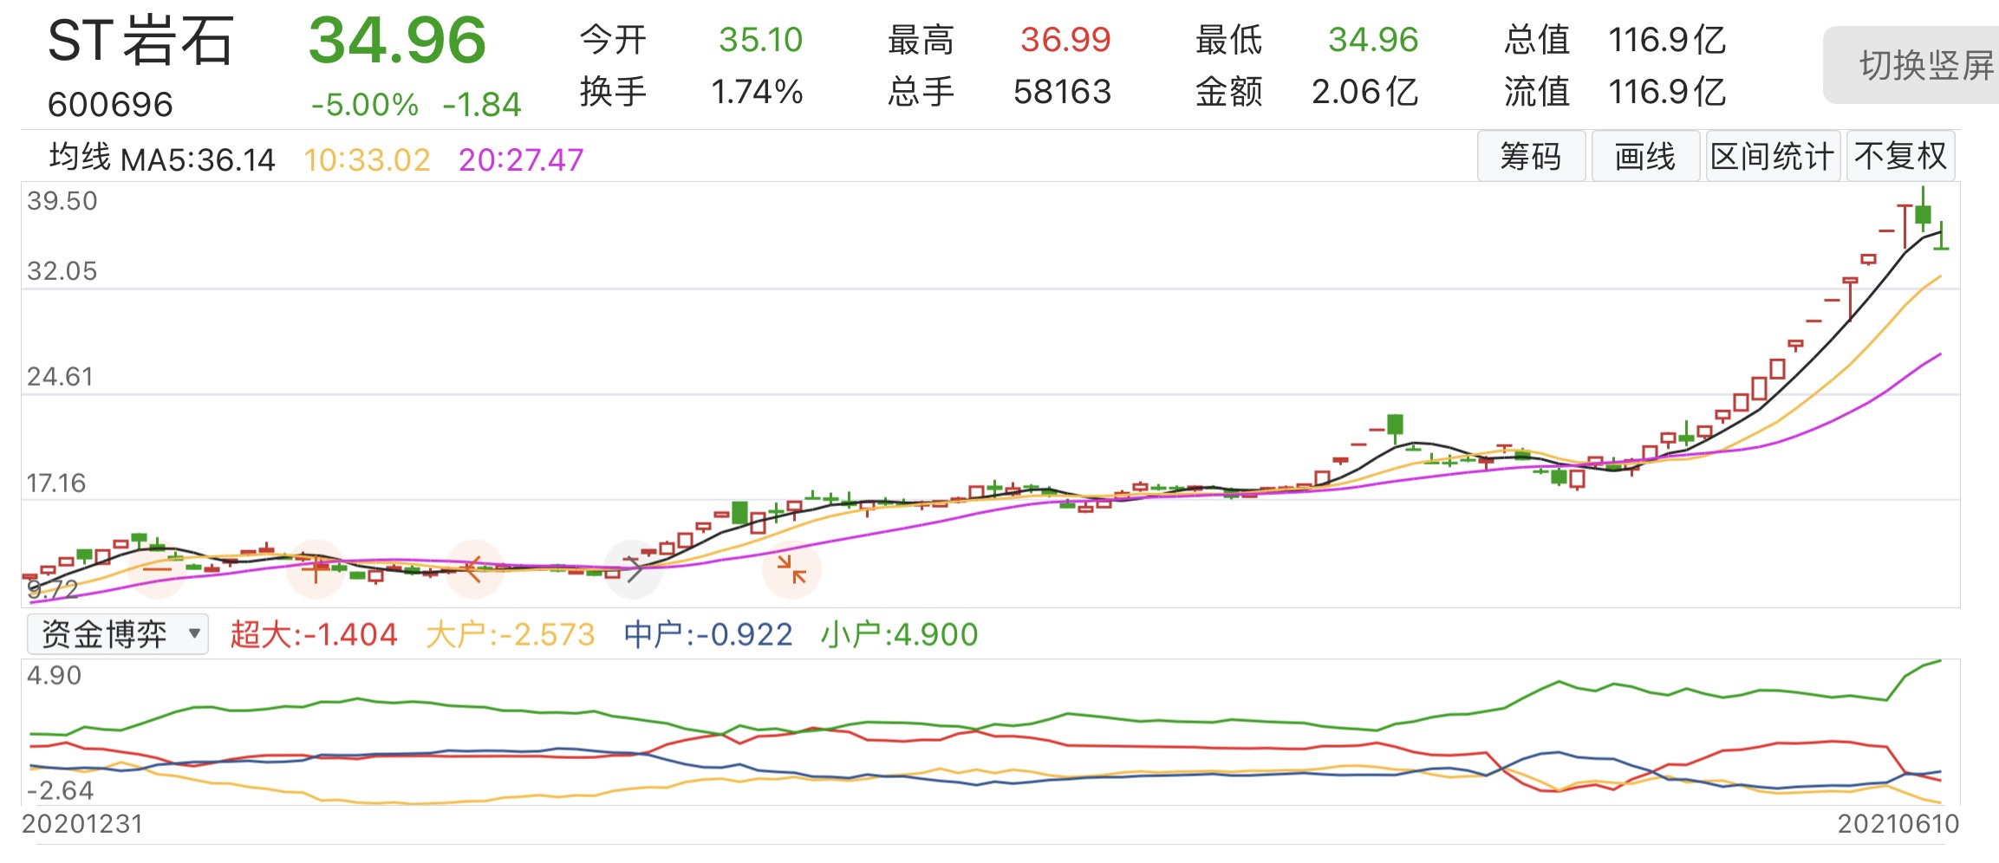Click the 小户 green fund flow legend
The height and width of the screenshot is (863, 1999).
(900, 634)
